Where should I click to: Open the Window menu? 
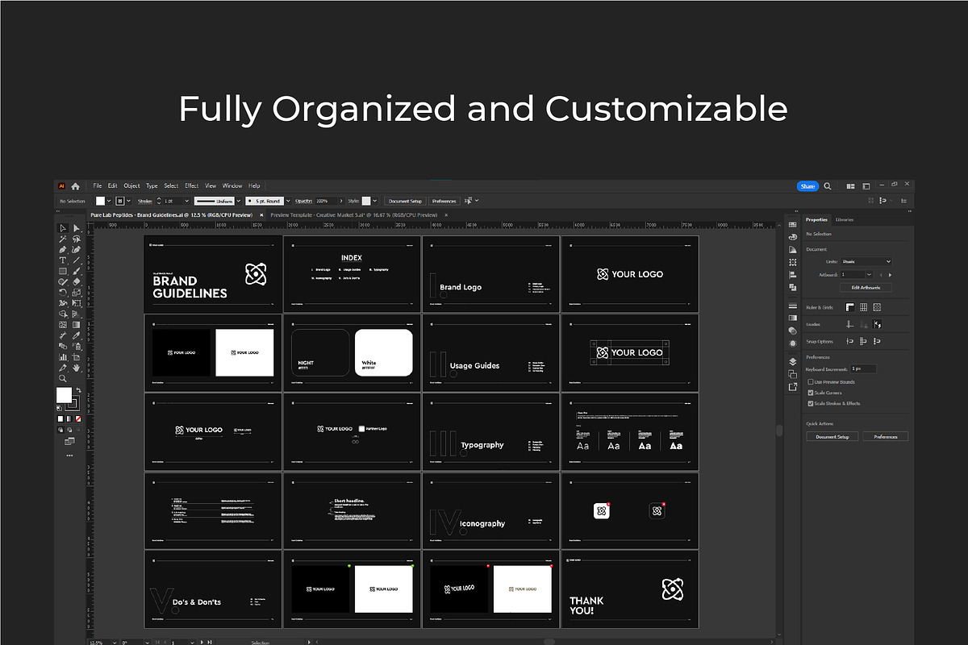(232, 186)
